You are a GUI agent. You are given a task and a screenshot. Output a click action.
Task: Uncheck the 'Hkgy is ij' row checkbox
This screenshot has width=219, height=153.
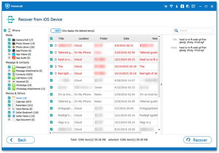pos(51,122)
